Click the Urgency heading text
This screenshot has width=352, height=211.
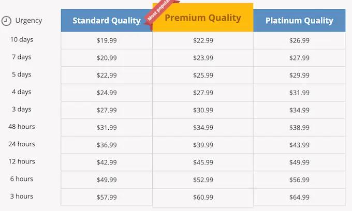(x=28, y=21)
